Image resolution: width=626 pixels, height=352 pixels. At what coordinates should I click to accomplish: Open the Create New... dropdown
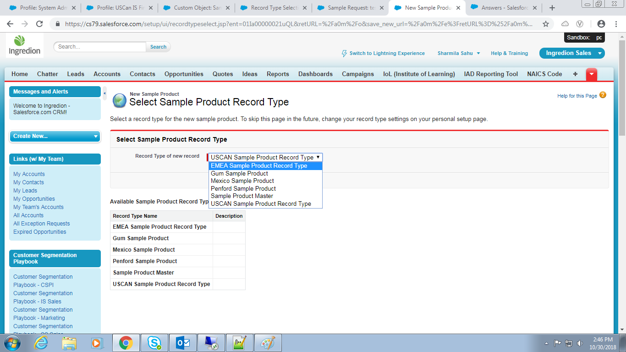point(55,136)
